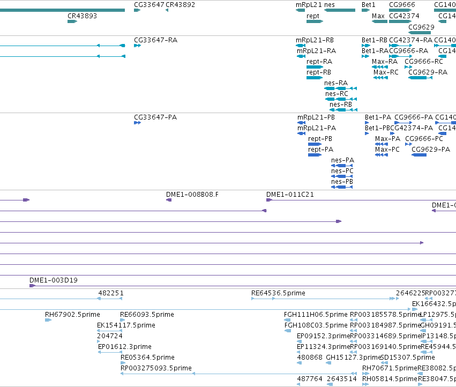Click the CG33647-PA protein label

pyautogui.click(x=155, y=117)
